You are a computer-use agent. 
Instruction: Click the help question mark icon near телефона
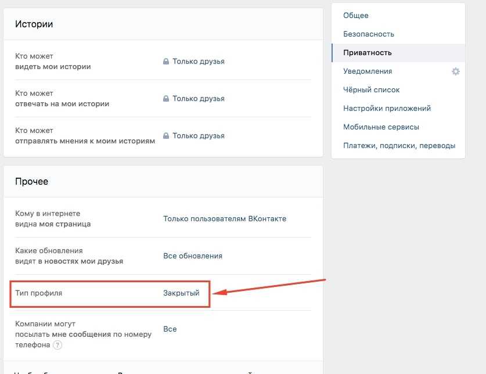(57, 345)
